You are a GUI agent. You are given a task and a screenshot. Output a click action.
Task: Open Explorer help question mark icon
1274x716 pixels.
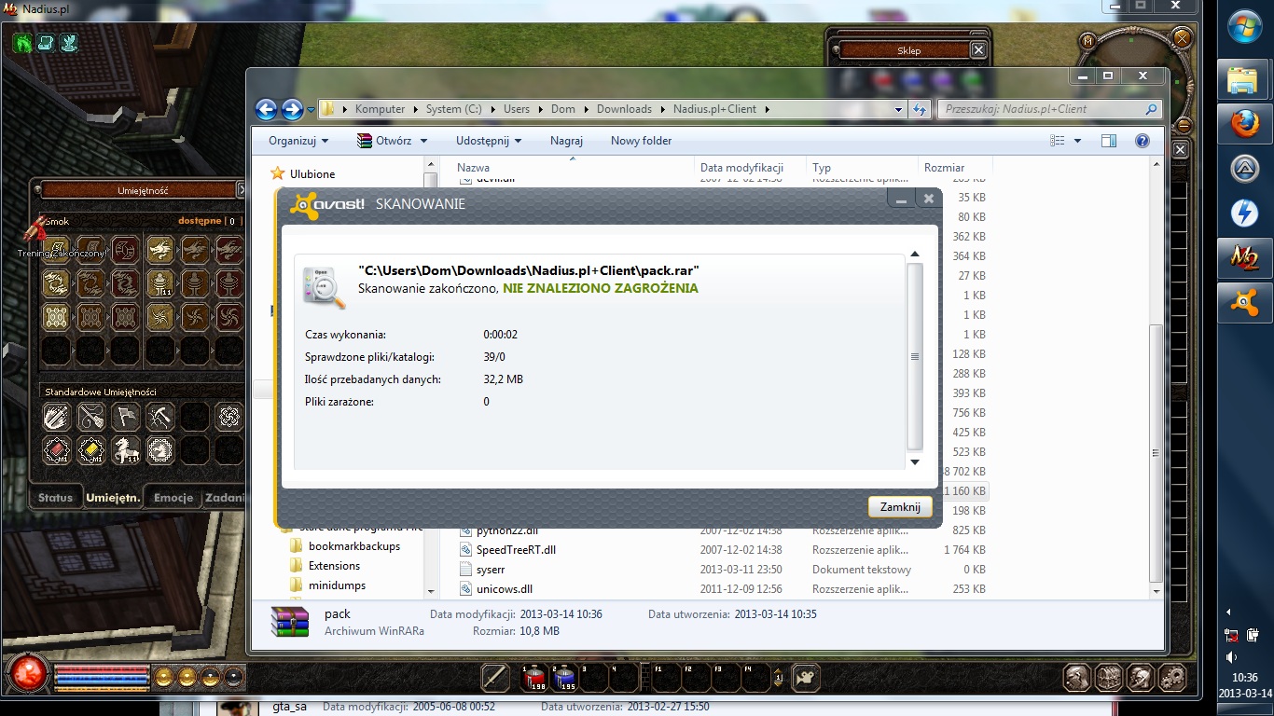pyautogui.click(x=1142, y=141)
